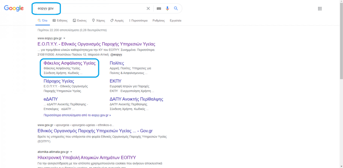Select the Όλα search tab
This screenshot has height=168, width=343.
43,21
